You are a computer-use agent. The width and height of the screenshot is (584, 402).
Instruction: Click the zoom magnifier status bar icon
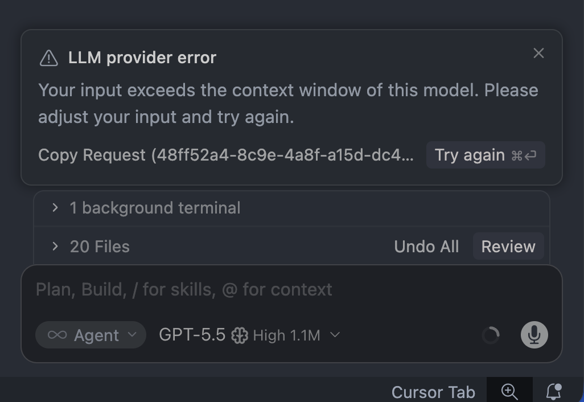click(509, 392)
